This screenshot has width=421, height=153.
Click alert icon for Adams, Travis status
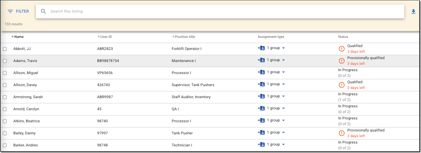341,61
